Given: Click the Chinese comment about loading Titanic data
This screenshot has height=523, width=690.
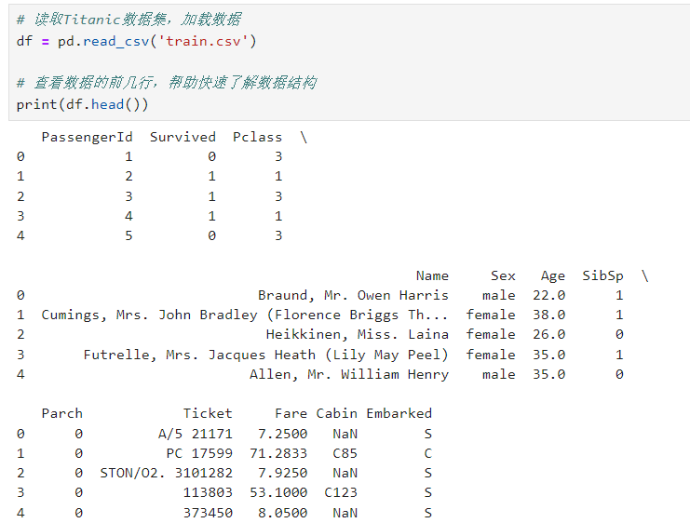Looking at the screenshot, I should 129,20.
